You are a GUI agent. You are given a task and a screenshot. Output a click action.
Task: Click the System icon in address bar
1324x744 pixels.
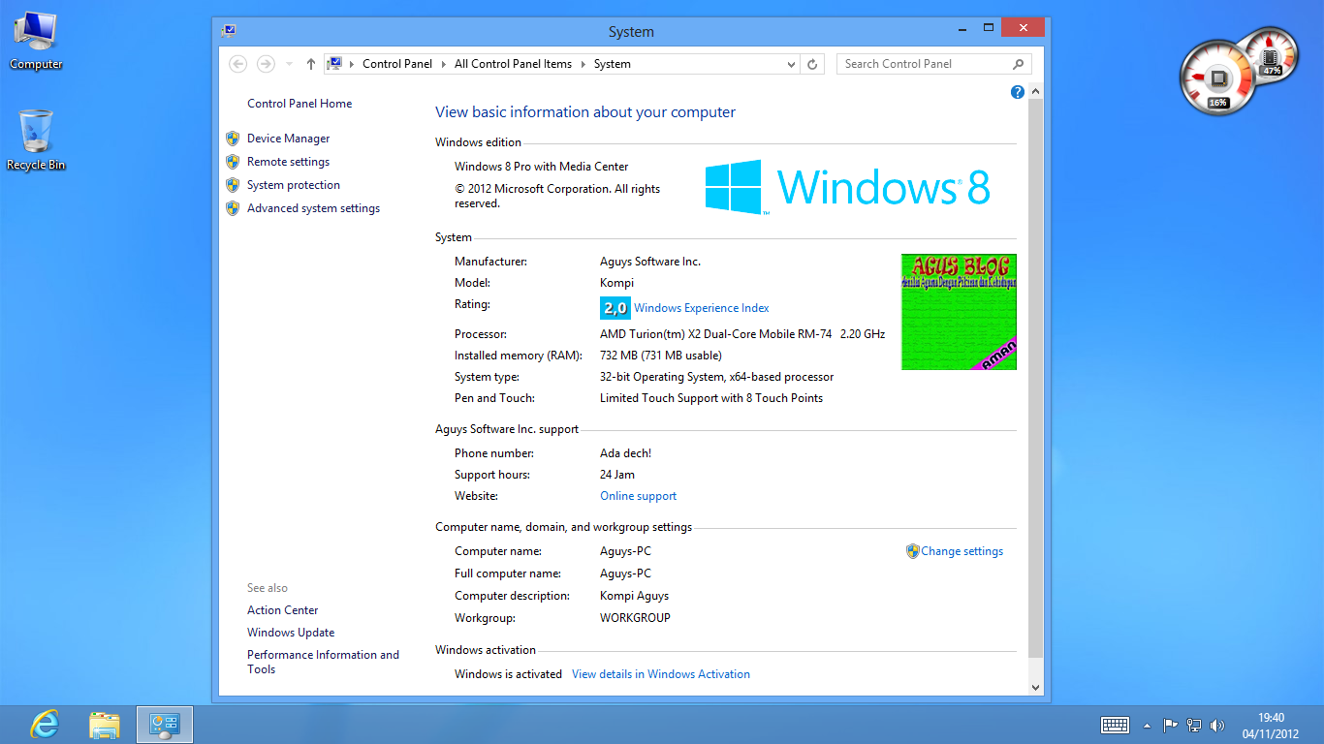point(334,64)
